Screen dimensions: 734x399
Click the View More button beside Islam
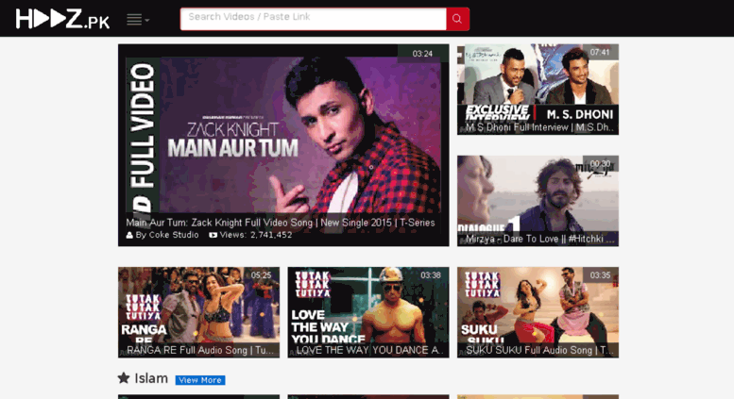(x=200, y=380)
